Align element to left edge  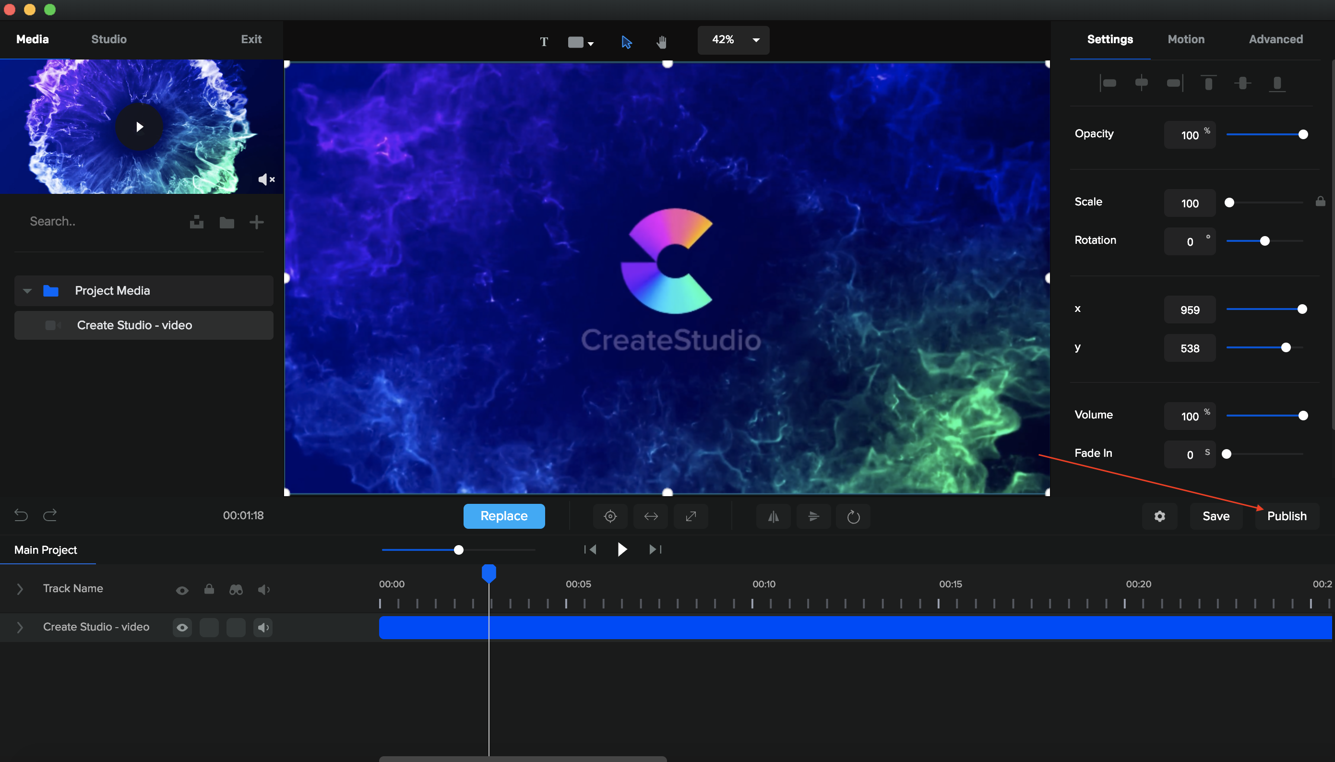tap(1108, 83)
